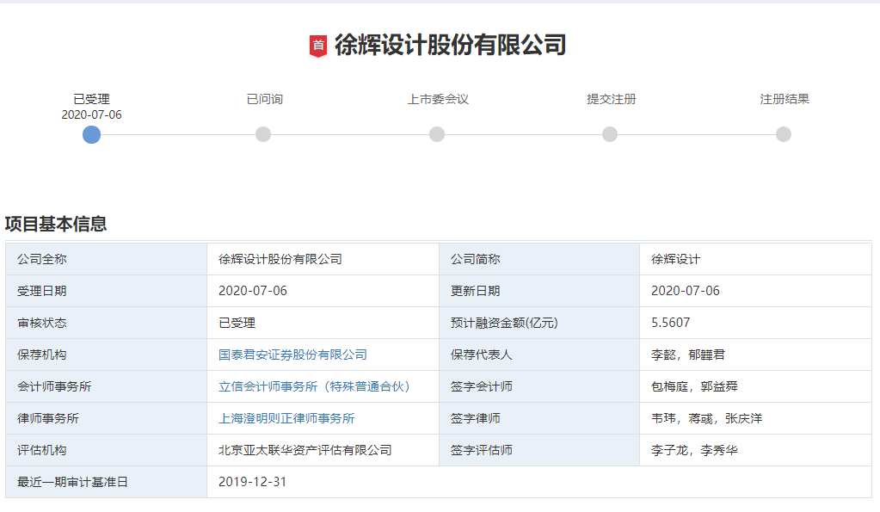Click the 徐辉设计股份有限公司 full-name table cell
The width and height of the screenshot is (880, 512).
[323, 259]
